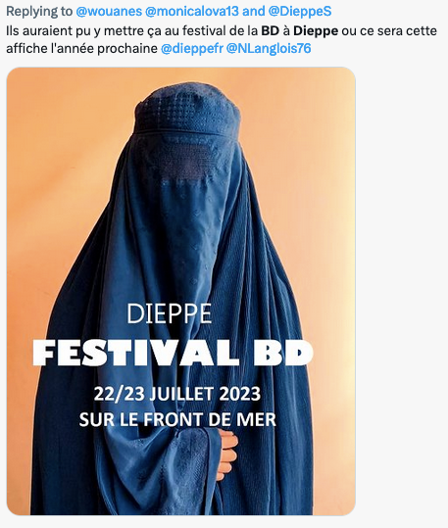Screen dimensions: 448x528
Task: Open the @DieppeS profile mention
Action: click(x=300, y=12)
